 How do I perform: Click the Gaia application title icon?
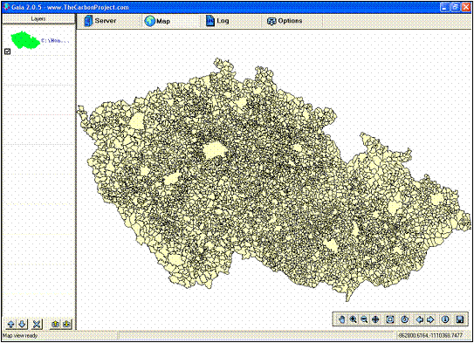tap(6, 7)
